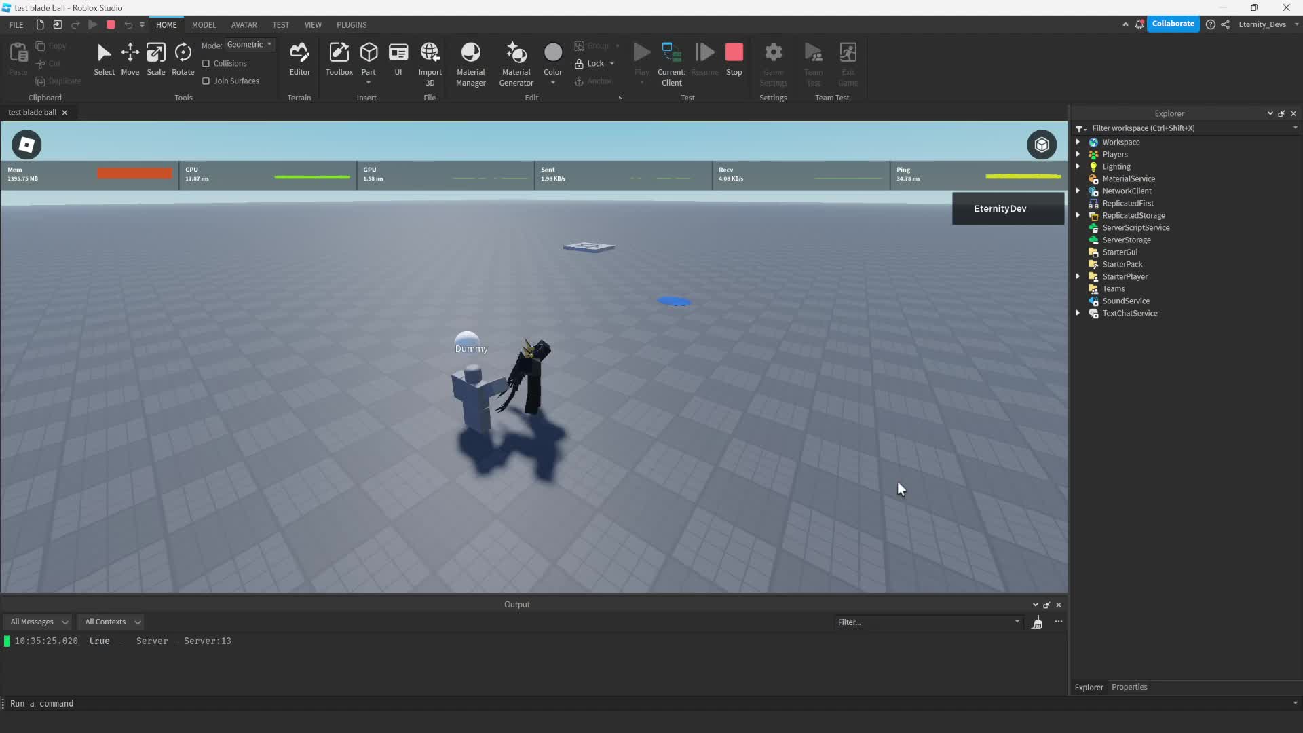Enable the Collisions checkbox
This screenshot has width=1303, height=733.
tap(206, 63)
